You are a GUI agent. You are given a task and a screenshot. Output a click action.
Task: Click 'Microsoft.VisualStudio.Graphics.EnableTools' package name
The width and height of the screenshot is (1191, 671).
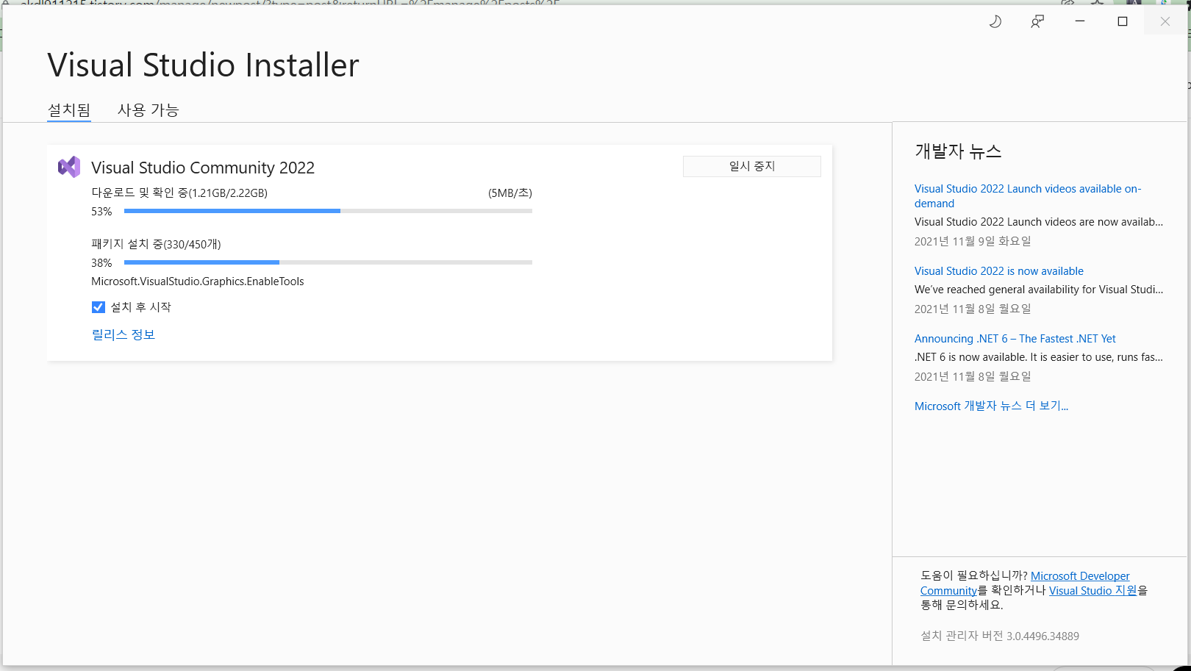click(x=198, y=281)
